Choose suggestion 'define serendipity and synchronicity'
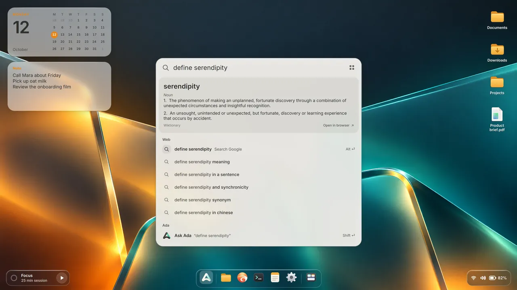517x290 pixels. tap(258, 187)
